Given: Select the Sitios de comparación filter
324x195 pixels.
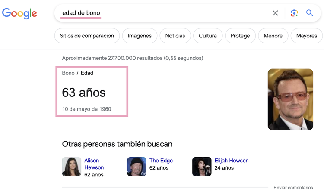Looking at the screenshot, I should [x=87, y=36].
